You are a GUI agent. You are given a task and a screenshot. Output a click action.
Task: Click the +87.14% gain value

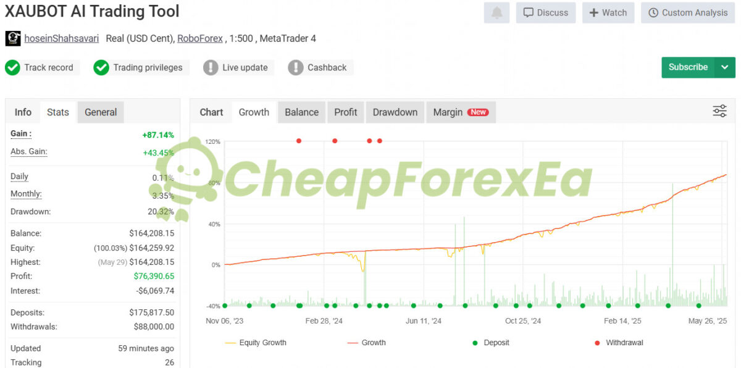coord(158,135)
